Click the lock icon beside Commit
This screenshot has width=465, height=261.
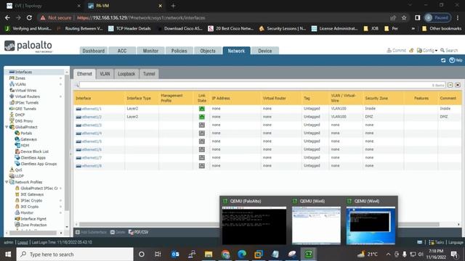(x=411, y=51)
